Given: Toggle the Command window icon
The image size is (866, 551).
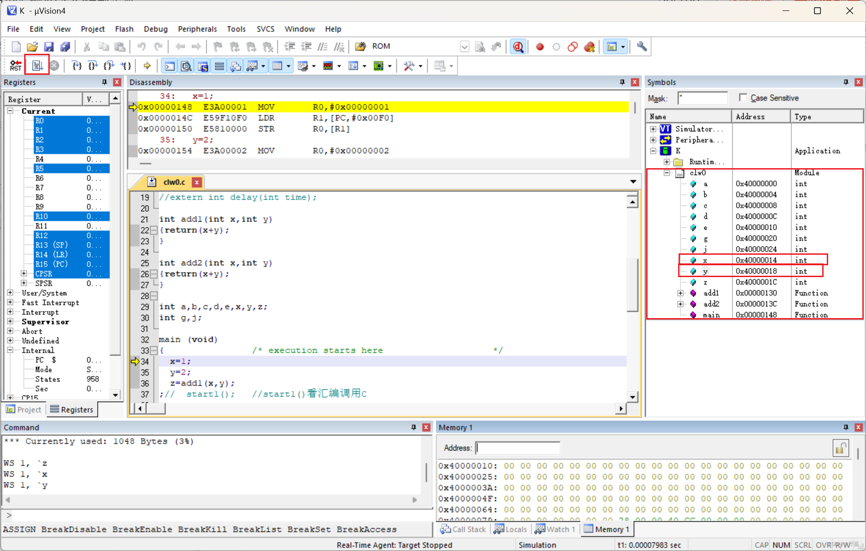Looking at the screenshot, I should pos(170,66).
